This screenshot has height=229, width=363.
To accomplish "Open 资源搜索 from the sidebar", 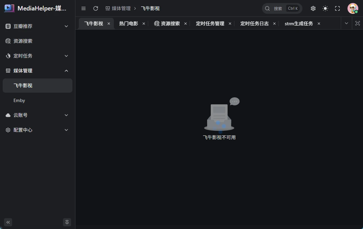I will click(23, 41).
